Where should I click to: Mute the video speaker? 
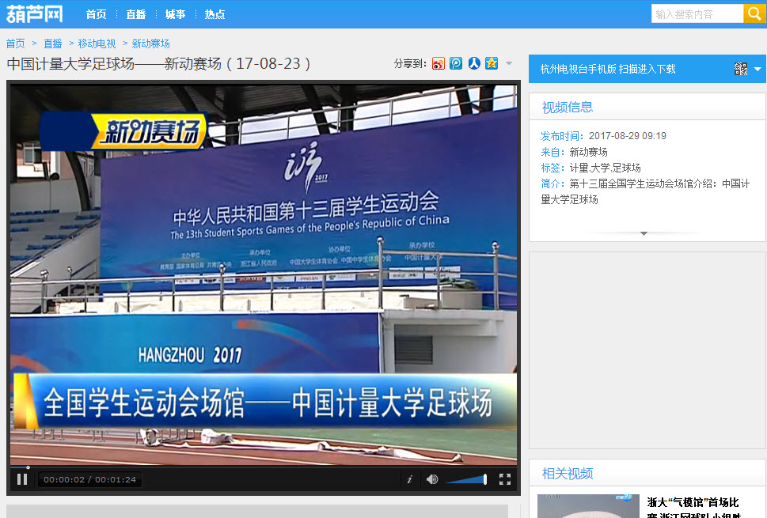[432, 479]
